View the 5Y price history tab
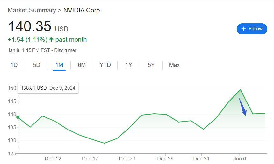Image resolution: width=274 pixels, height=164 pixels. point(151,65)
